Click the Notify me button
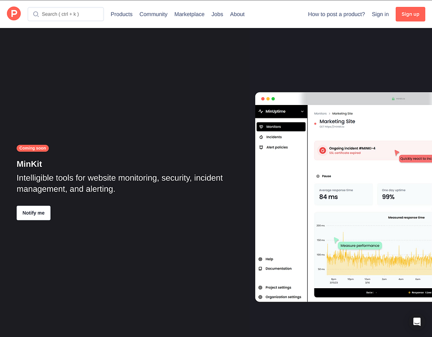This screenshot has width=432, height=337. click(x=33, y=213)
